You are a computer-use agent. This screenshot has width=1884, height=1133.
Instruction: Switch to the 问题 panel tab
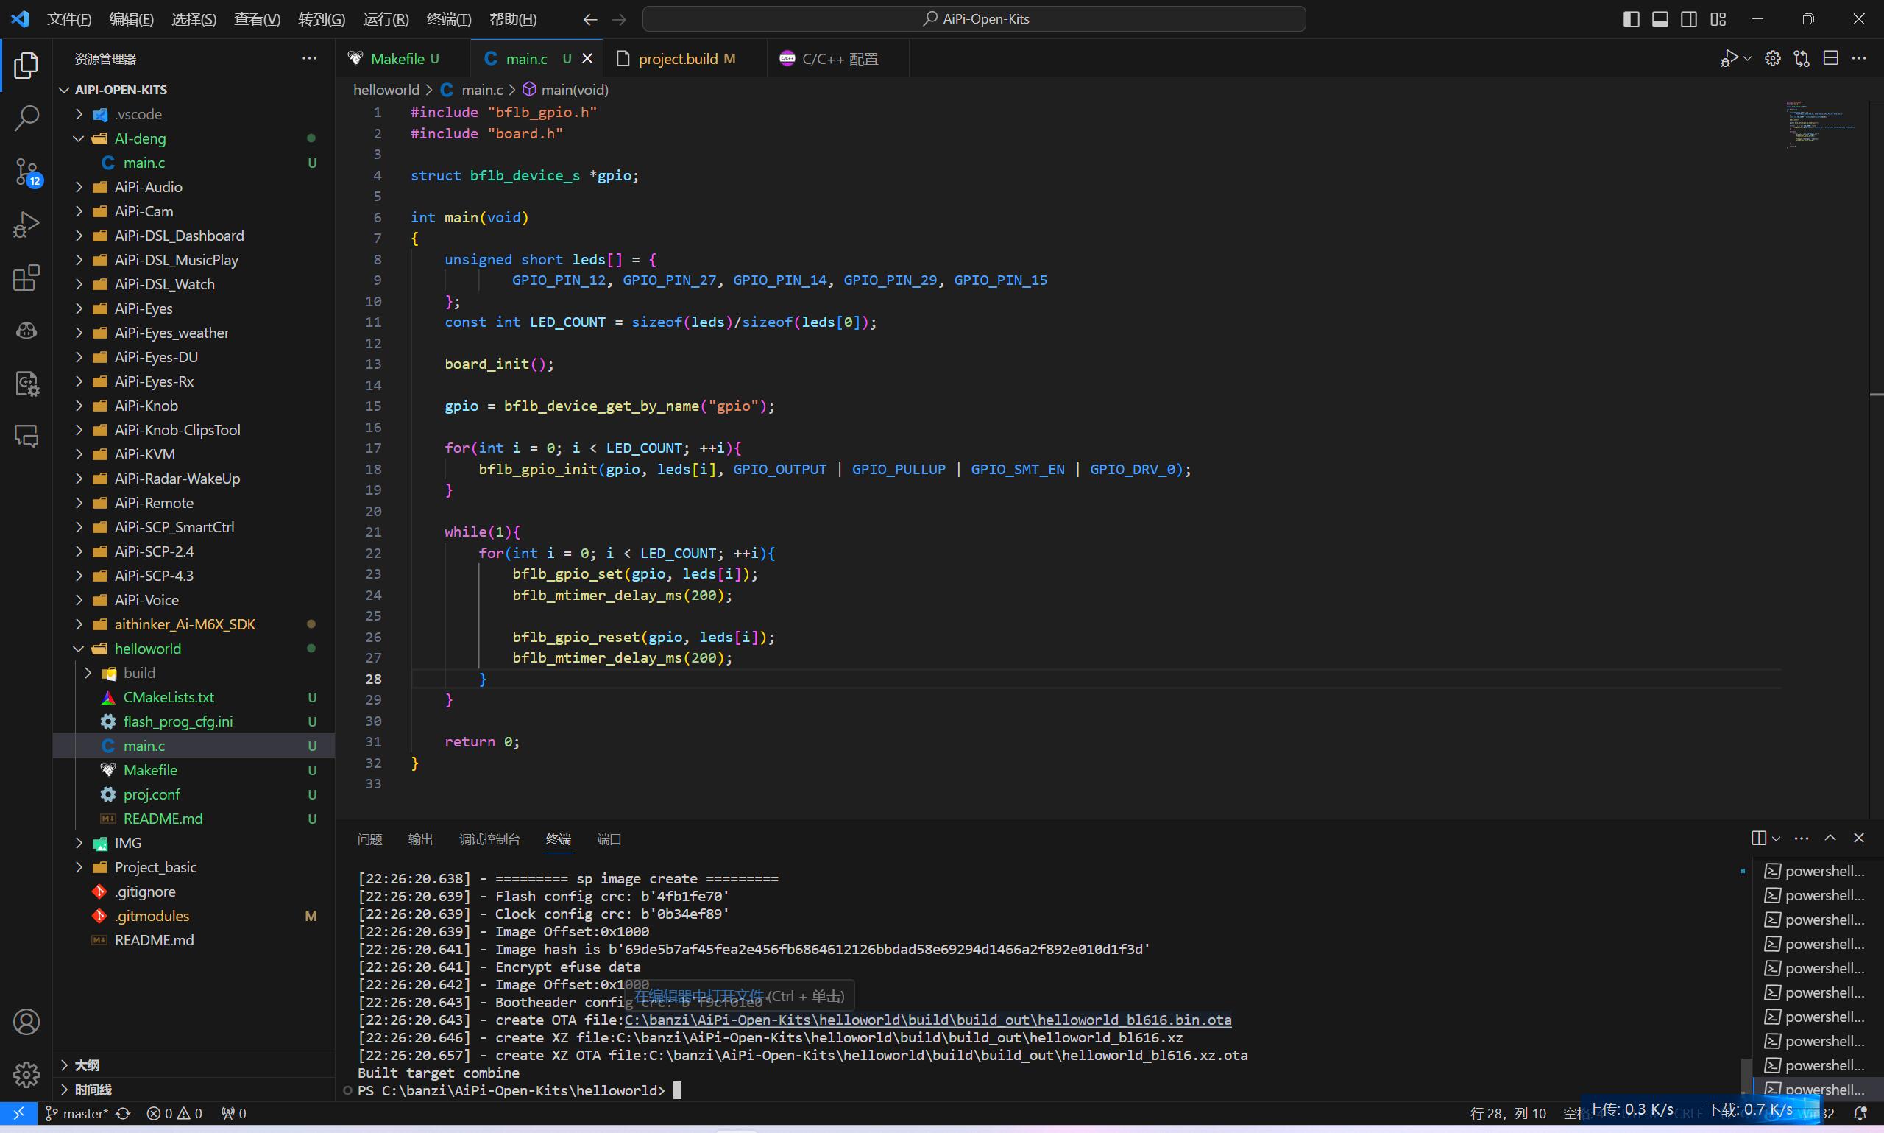[x=370, y=839]
